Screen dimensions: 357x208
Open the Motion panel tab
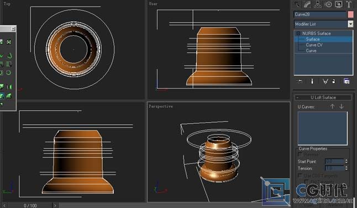[328, 4]
